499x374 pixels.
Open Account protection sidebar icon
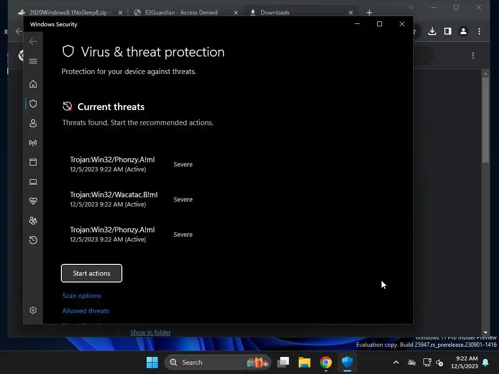pos(33,123)
